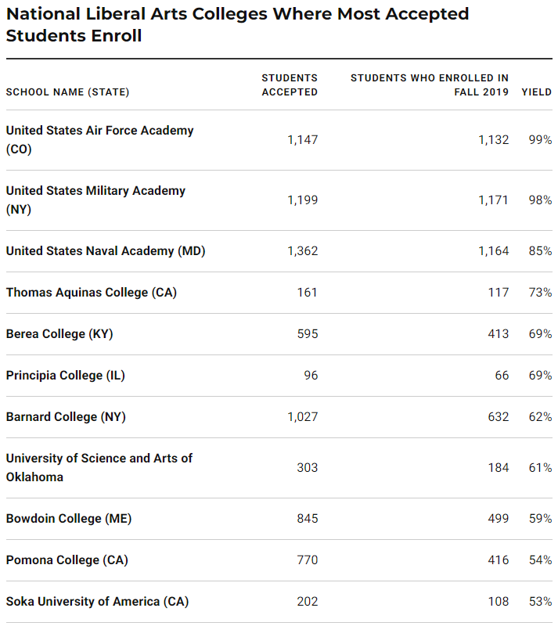Click Principia College (IL) name
Image resolution: width=558 pixels, height=626 pixels.
[65, 376]
